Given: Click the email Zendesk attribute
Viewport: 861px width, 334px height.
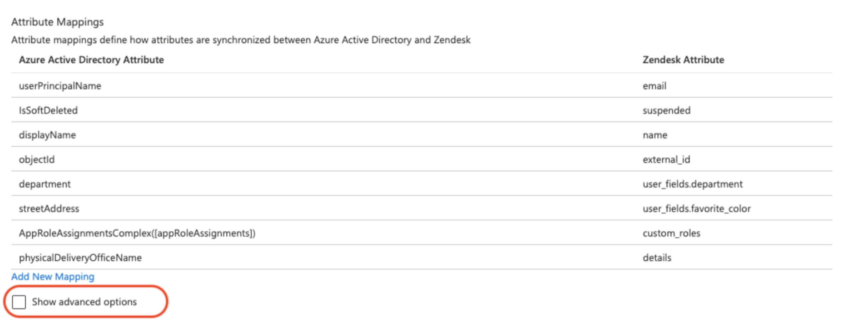Looking at the screenshot, I should coord(654,86).
